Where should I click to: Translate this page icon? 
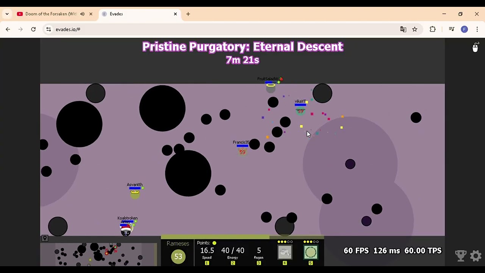[x=403, y=29]
